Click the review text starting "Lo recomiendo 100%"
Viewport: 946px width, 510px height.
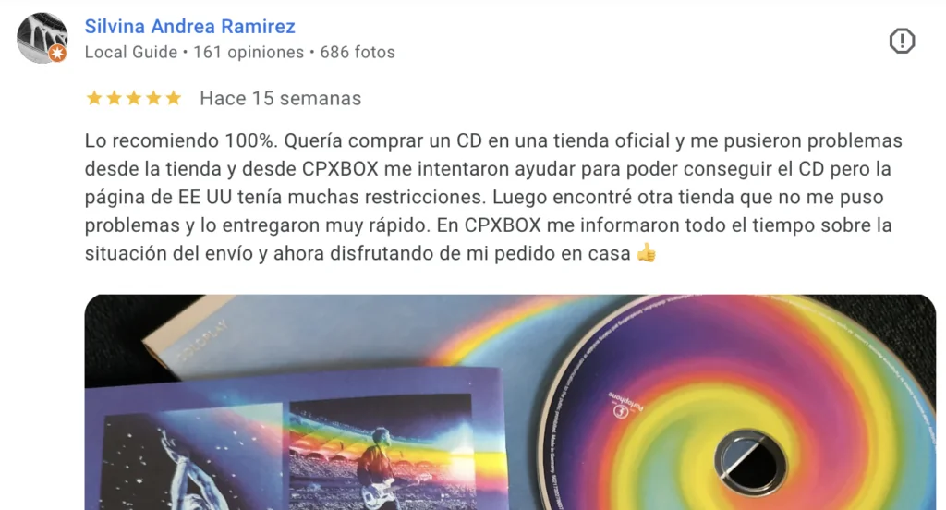[x=493, y=197]
